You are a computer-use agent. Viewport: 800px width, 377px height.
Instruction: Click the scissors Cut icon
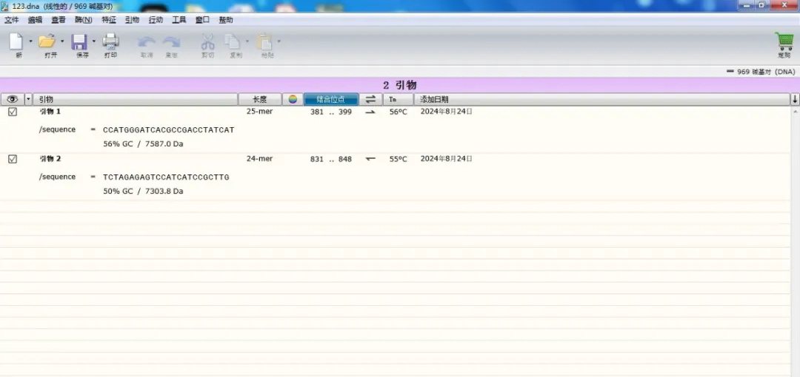208,42
